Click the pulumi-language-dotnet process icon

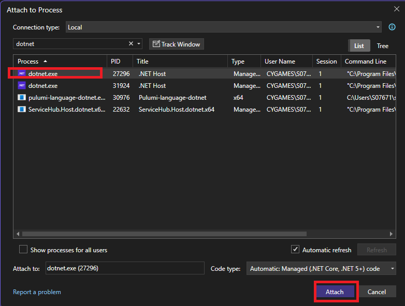(22, 98)
